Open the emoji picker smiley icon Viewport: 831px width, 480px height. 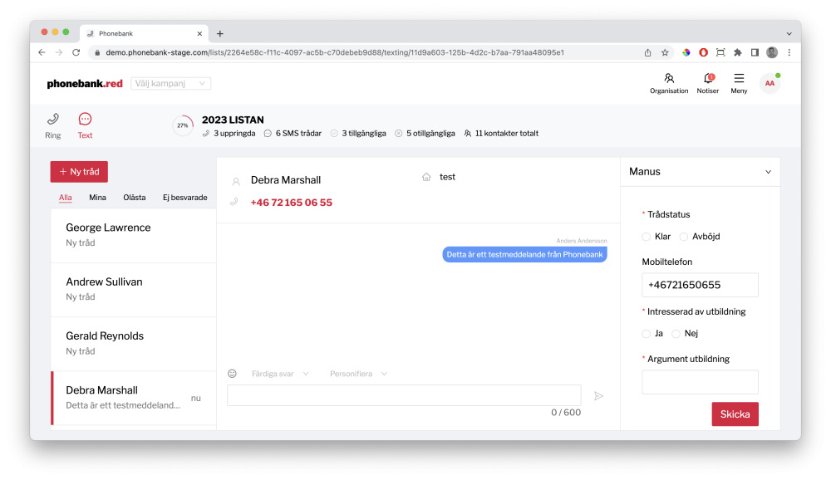[233, 374]
